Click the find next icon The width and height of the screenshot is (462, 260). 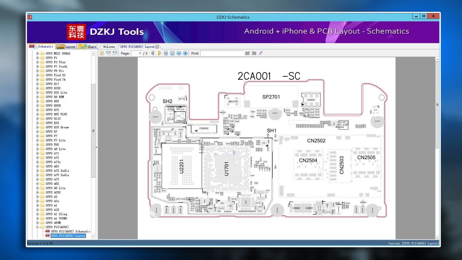pyautogui.click(x=254, y=53)
